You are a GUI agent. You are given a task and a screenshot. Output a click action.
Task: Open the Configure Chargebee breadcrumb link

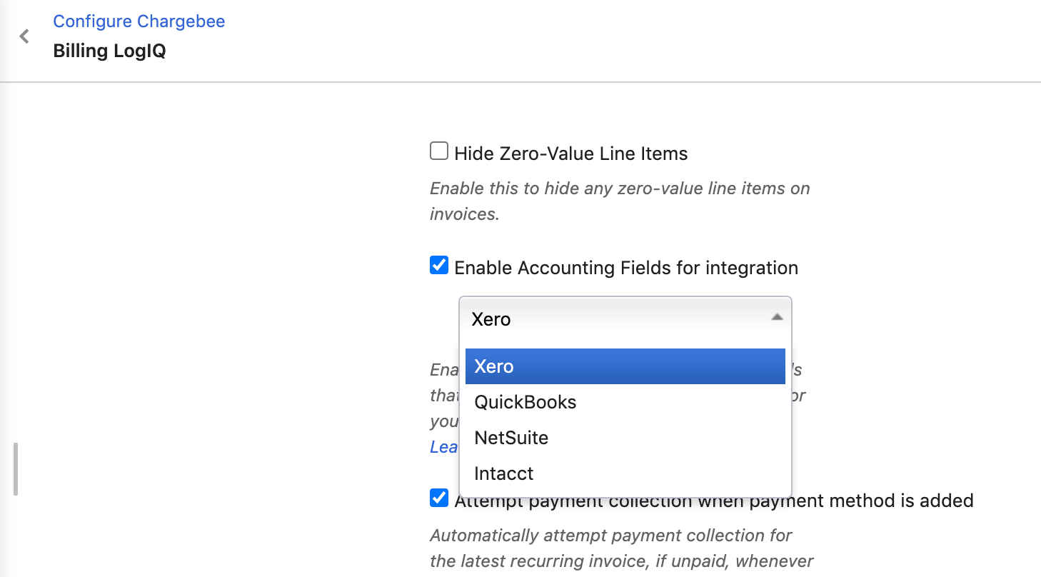coord(139,21)
